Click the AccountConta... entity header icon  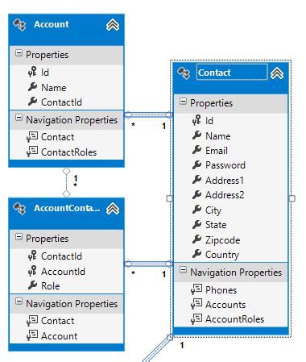(x=19, y=209)
